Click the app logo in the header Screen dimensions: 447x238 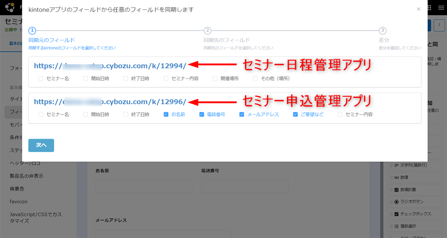10,8
